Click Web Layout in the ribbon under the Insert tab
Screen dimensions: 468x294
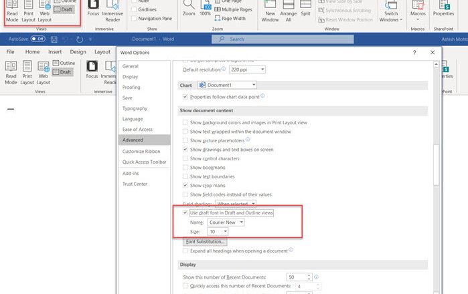pyautogui.click(x=44, y=73)
